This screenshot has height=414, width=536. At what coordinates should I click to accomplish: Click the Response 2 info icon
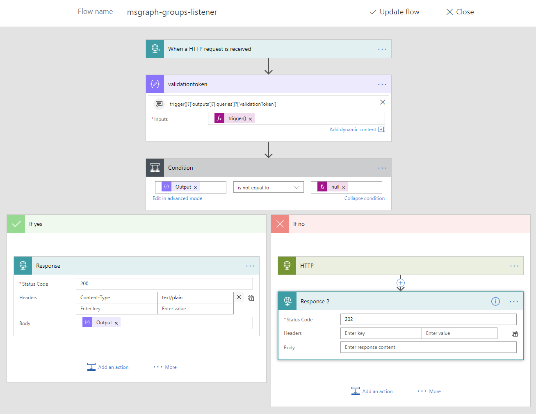(495, 302)
